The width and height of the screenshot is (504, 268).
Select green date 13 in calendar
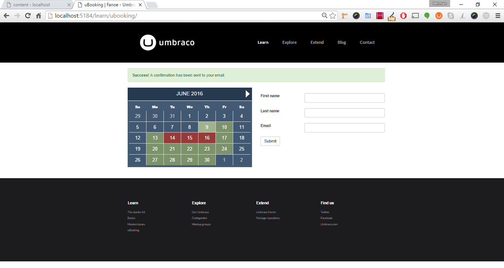[155, 138]
